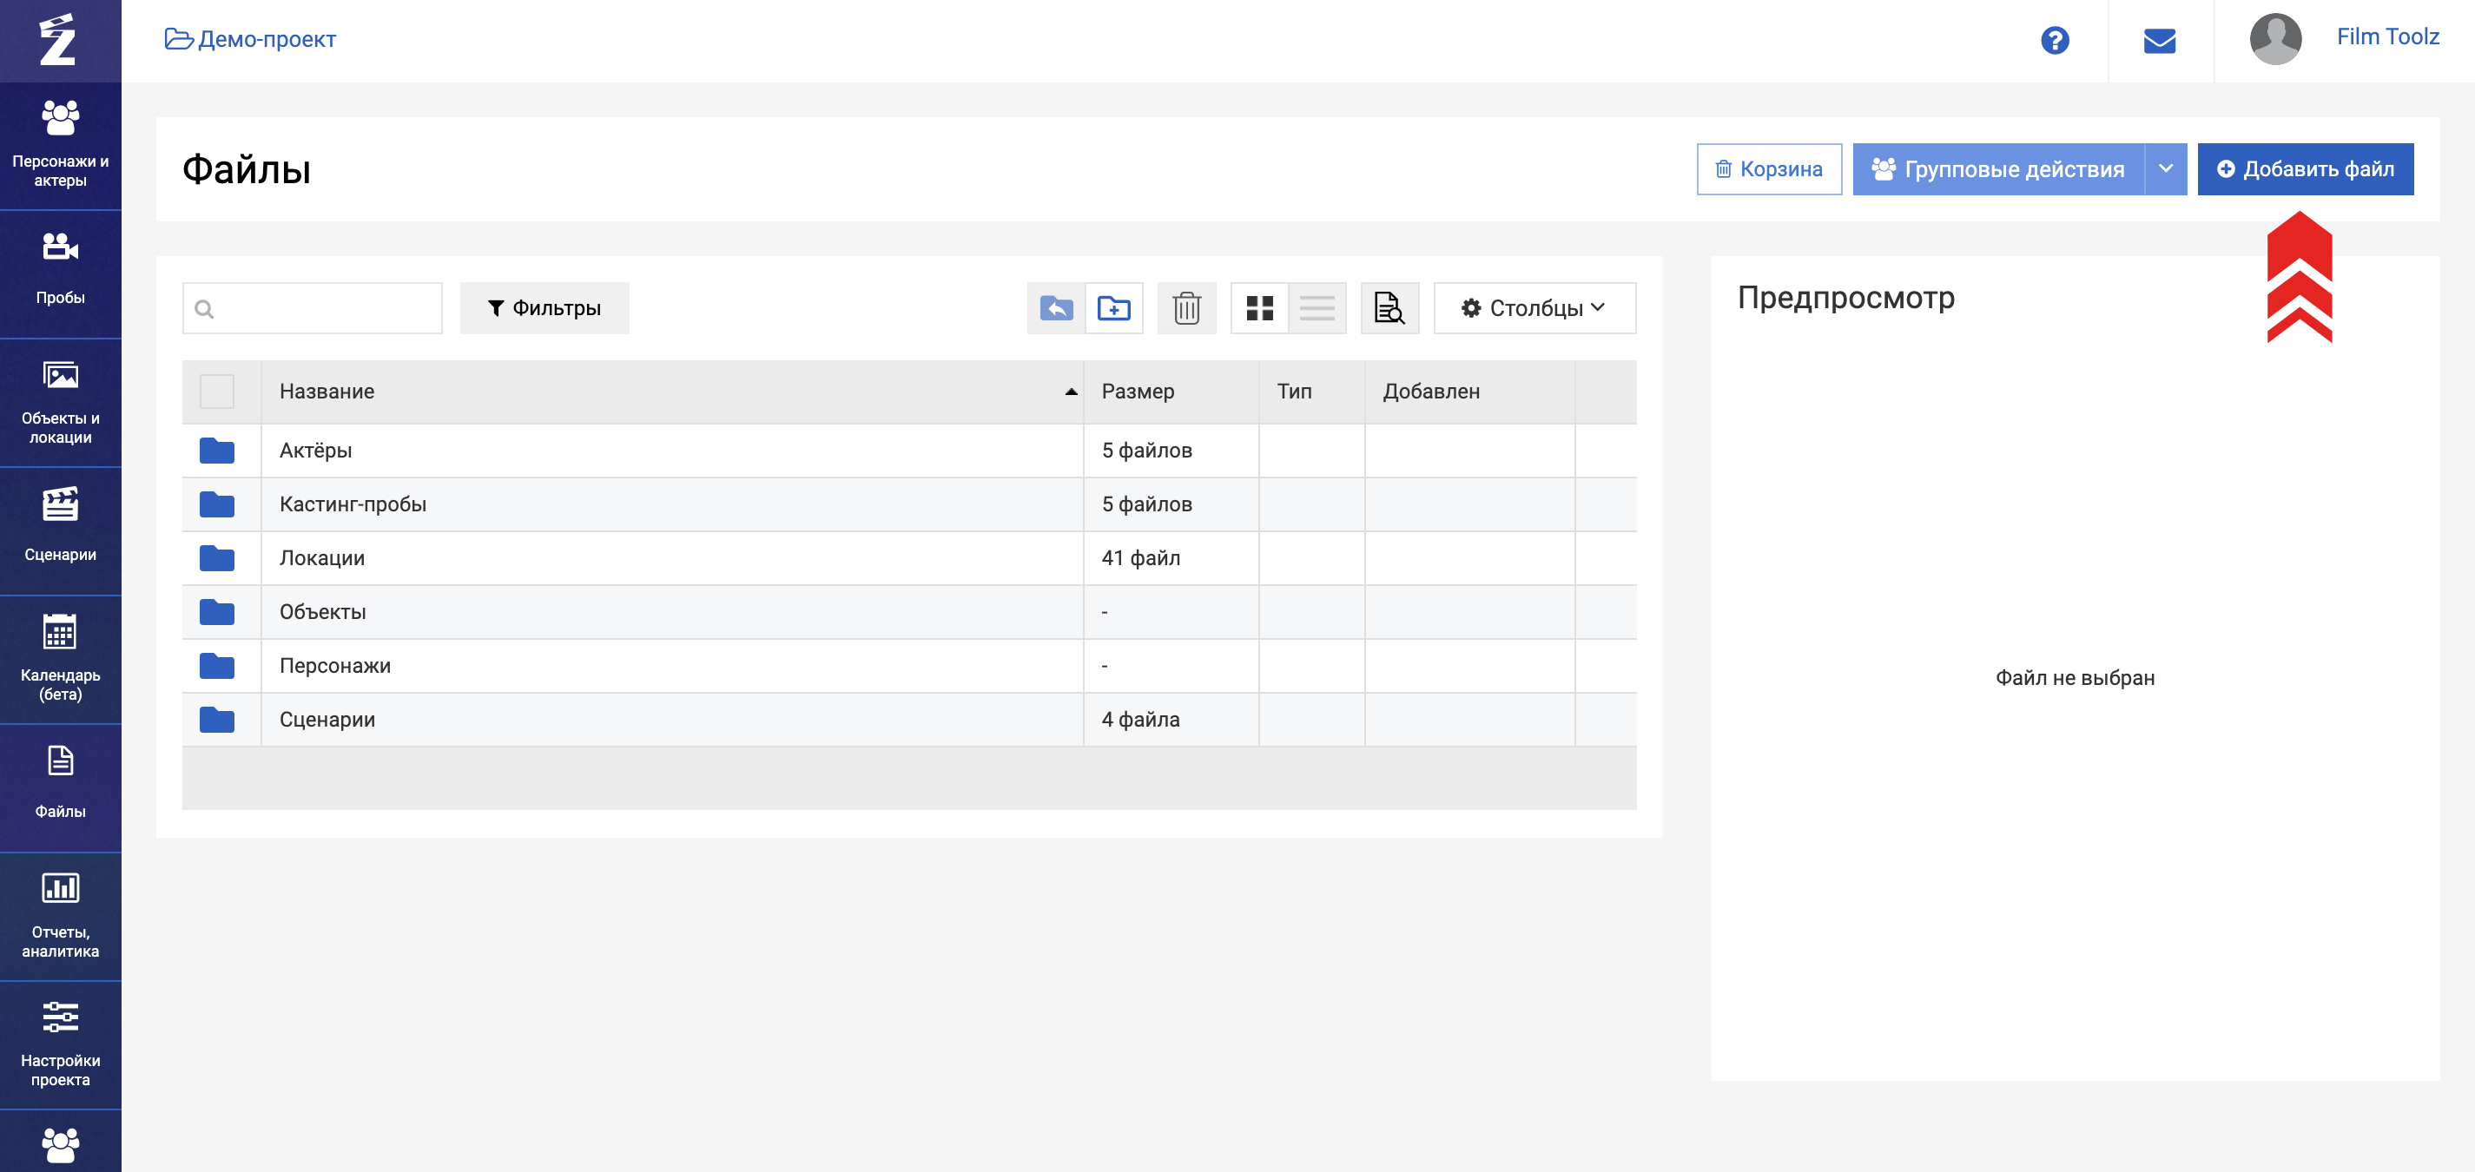Click the Объекты folder icon
This screenshot has width=2475, height=1172.
(x=217, y=612)
